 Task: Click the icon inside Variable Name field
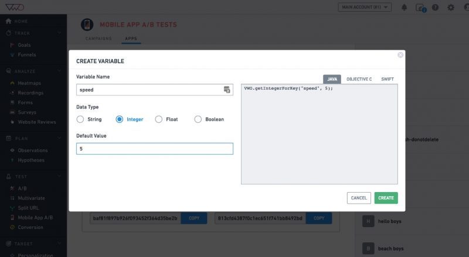click(227, 90)
